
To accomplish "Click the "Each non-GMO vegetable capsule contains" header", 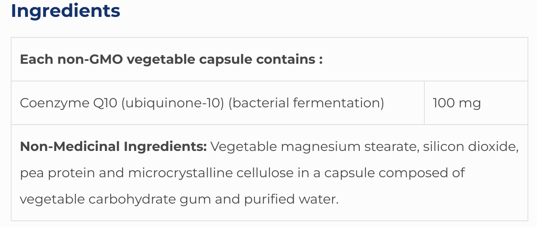I will click(x=171, y=59).
